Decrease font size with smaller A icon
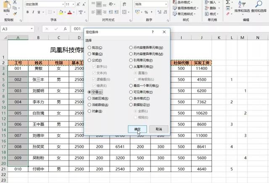This screenshot has height=183, width=269. tap(84, 5)
